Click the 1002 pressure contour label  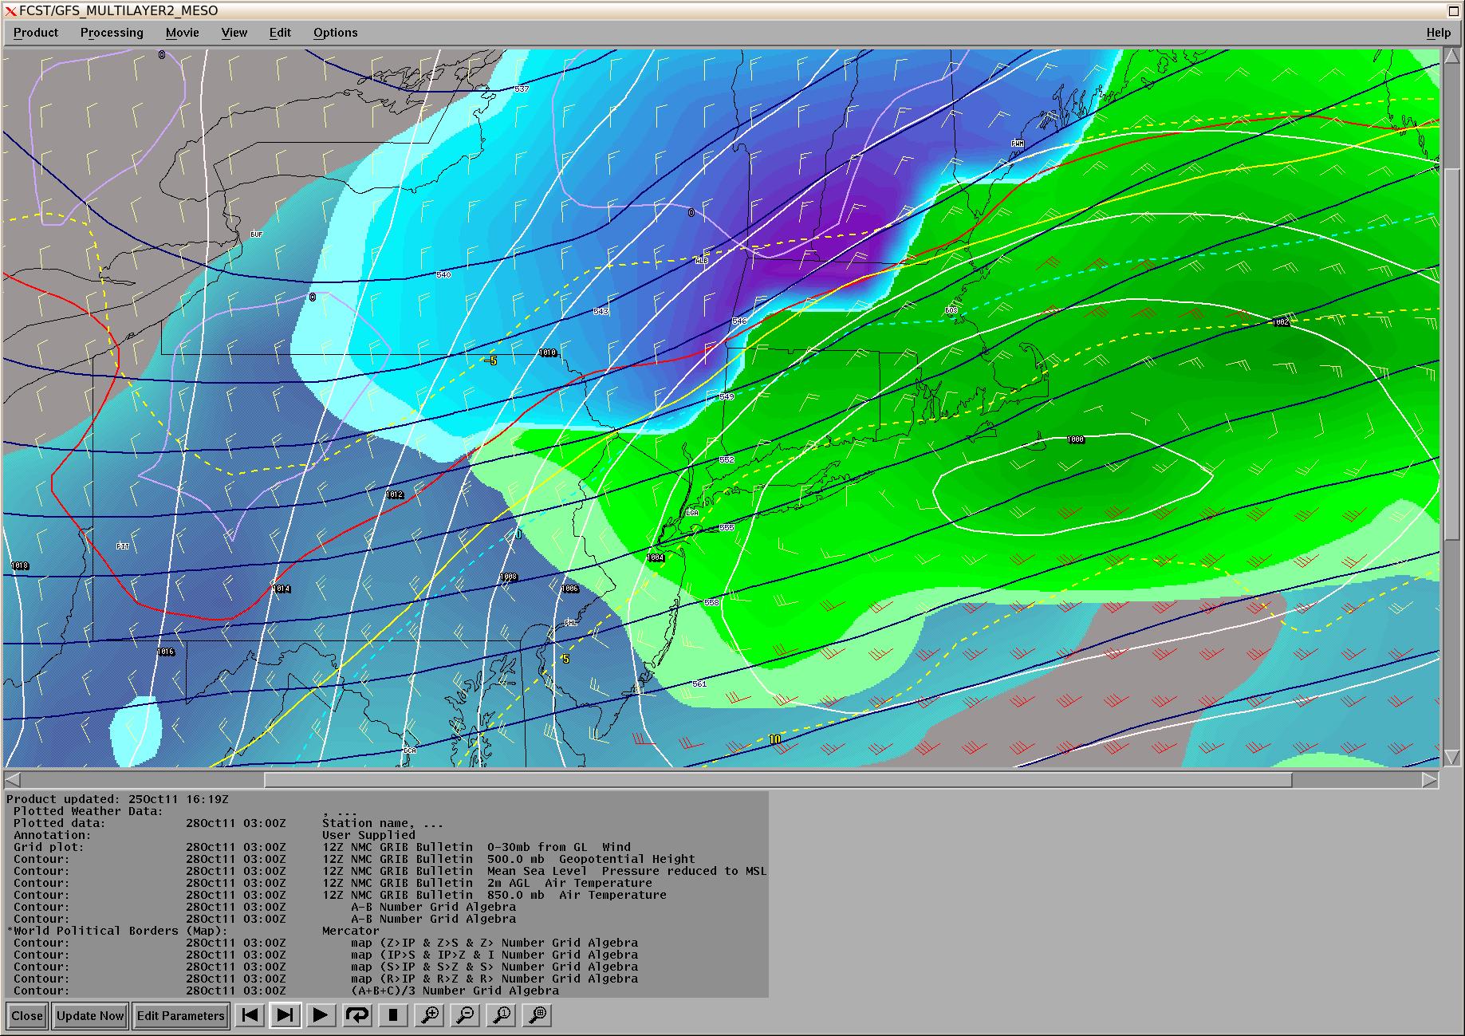(1280, 322)
